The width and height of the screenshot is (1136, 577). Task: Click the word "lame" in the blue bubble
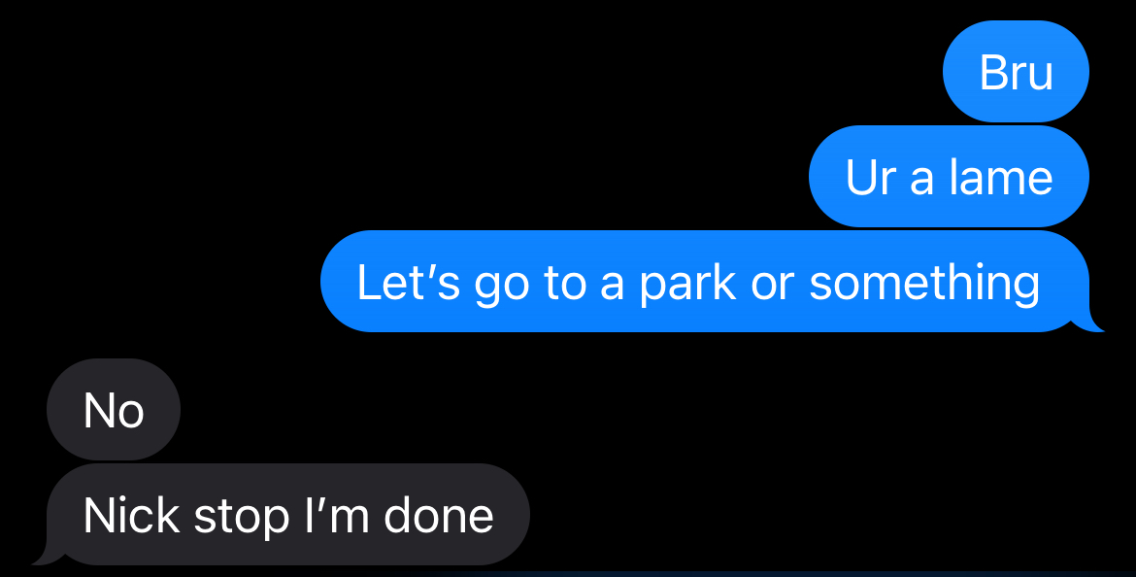coord(1000,177)
